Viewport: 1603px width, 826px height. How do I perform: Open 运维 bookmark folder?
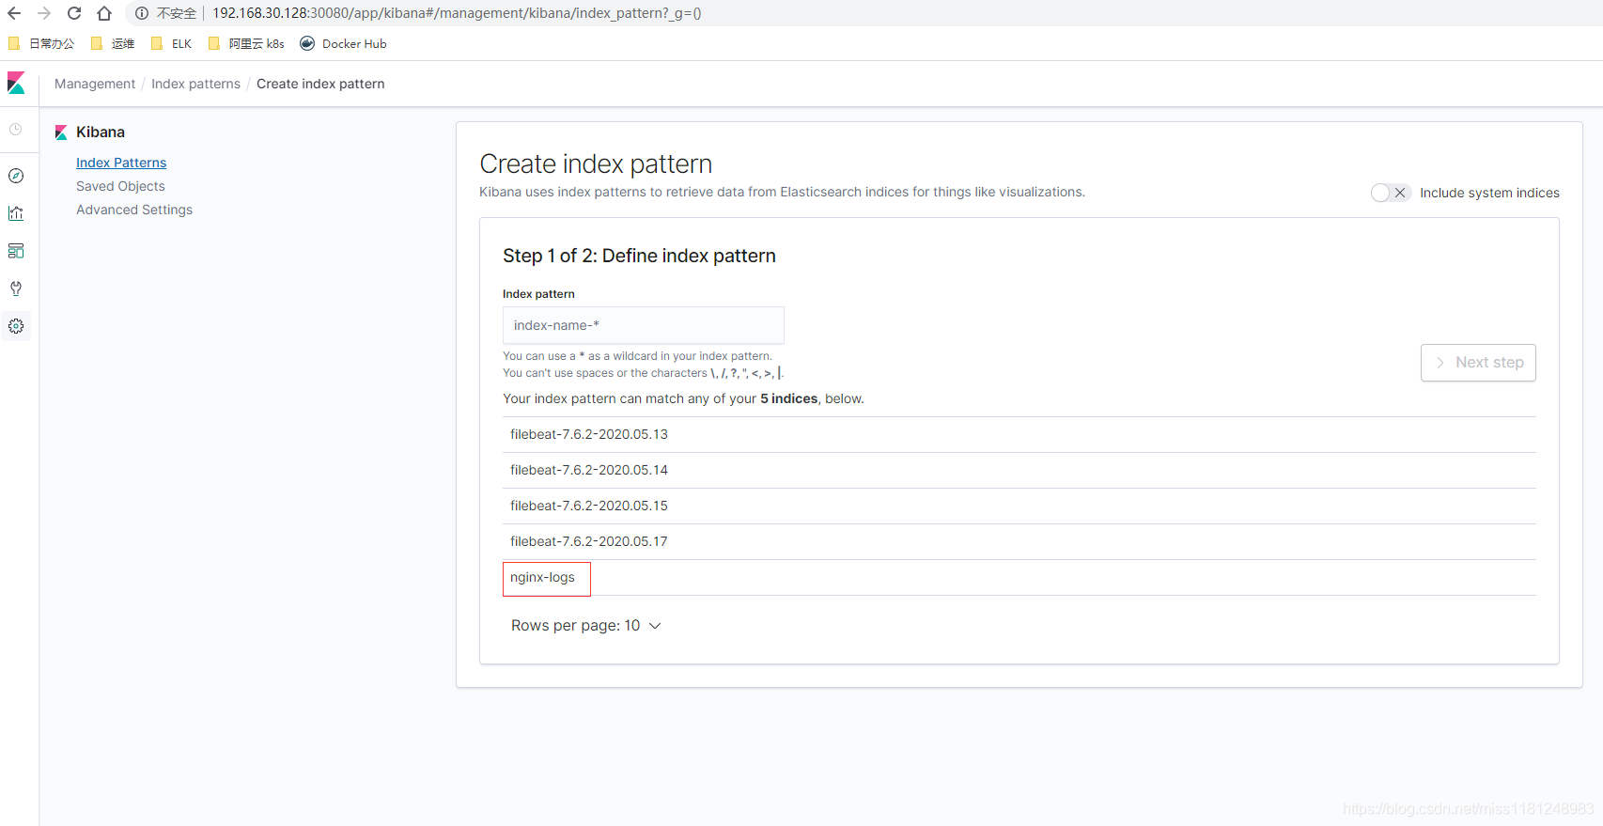(113, 43)
